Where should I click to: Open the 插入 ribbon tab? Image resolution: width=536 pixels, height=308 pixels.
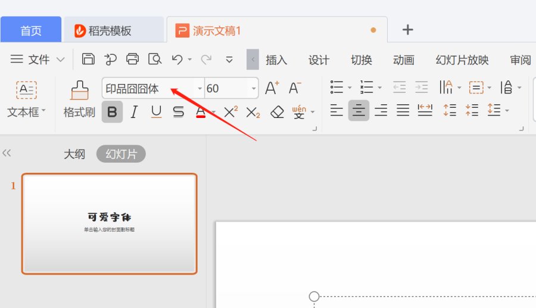click(x=276, y=60)
